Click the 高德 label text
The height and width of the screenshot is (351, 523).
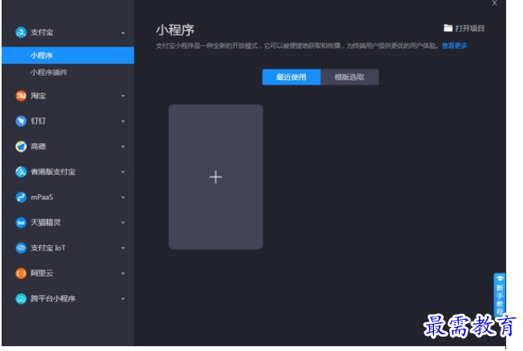tap(38, 146)
